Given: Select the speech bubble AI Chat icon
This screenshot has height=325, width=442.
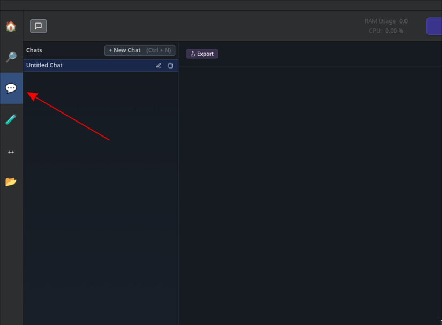Looking at the screenshot, I should point(11,88).
